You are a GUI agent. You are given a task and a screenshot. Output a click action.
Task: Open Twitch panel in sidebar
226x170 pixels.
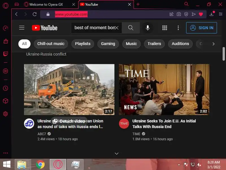pyautogui.click(x=6, y=54)
